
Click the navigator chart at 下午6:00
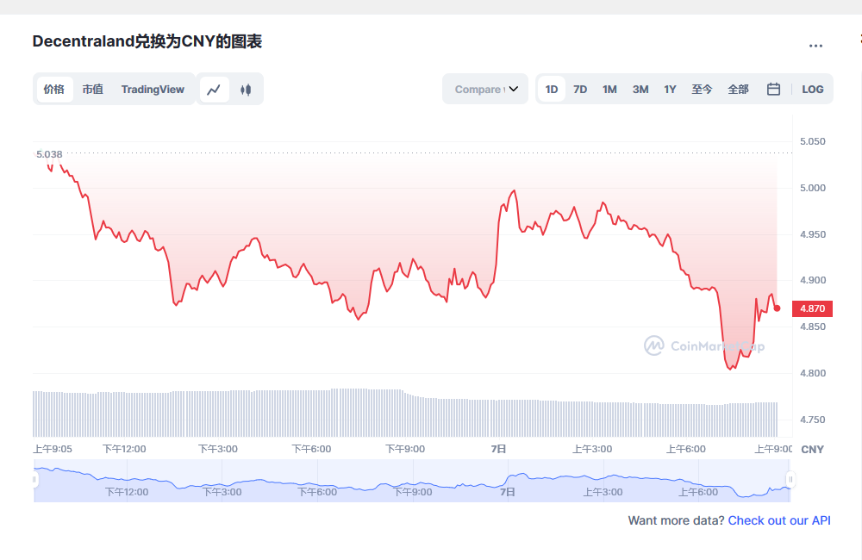(x=317, y=492)
